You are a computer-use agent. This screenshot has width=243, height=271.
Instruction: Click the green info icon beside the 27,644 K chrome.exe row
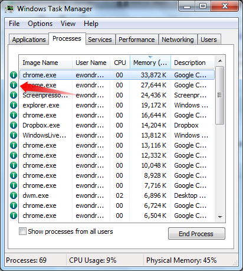click(14, 85)
